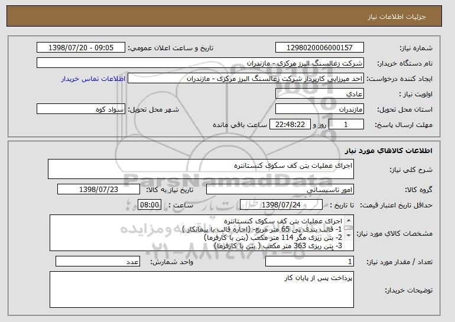Click the توضیحات خریدار text area
455x322 pixels.
click(201, 290)
